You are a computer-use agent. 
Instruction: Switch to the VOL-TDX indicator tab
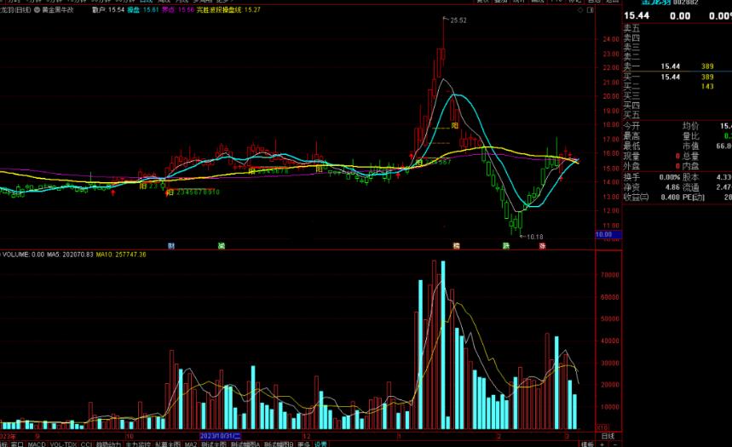[x=63, y=444]
